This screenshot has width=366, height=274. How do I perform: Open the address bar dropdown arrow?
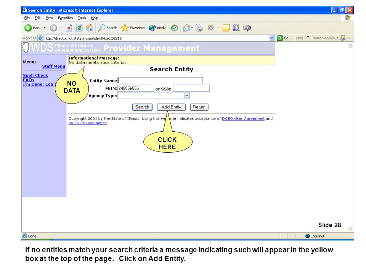click(x=272, y=38)
